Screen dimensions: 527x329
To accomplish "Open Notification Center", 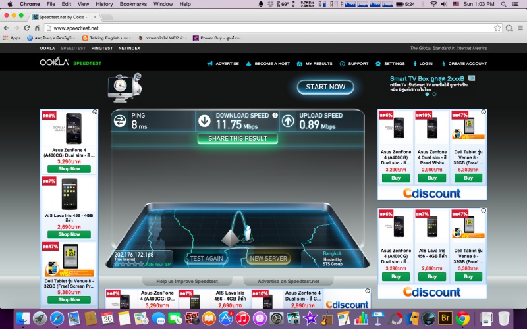I will point(514,4).
